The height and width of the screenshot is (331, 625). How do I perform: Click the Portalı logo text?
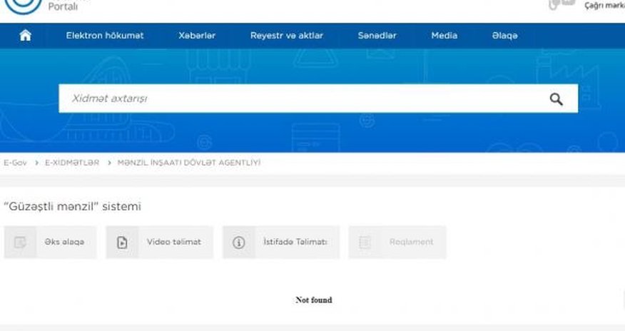pos(63,6)
